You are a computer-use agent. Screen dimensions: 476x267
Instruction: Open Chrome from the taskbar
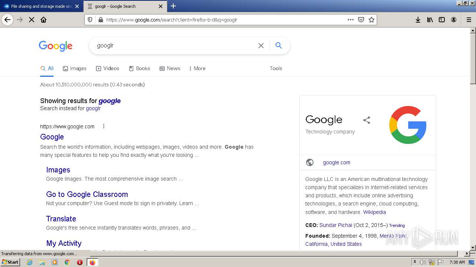click(x=67, y=262)
